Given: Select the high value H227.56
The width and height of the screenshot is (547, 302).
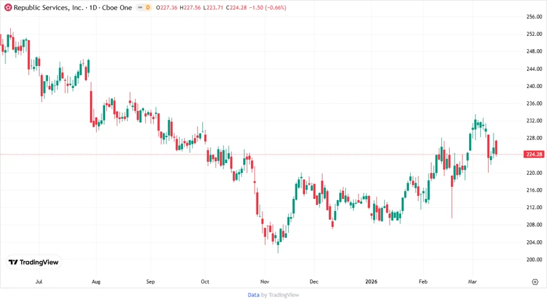Looking at the screenshot, I should (190, 7).
